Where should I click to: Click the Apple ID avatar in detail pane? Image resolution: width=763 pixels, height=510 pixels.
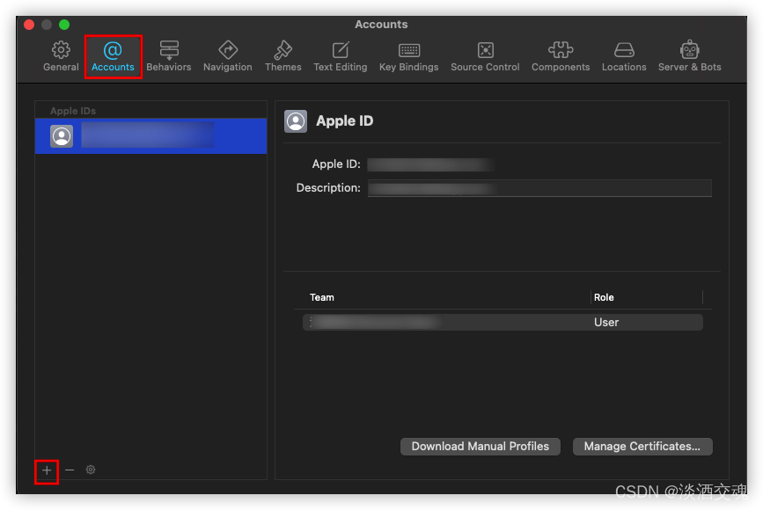296,121
